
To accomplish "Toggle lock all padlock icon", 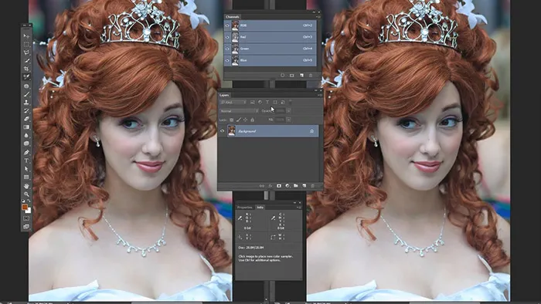I will [252, 120].
